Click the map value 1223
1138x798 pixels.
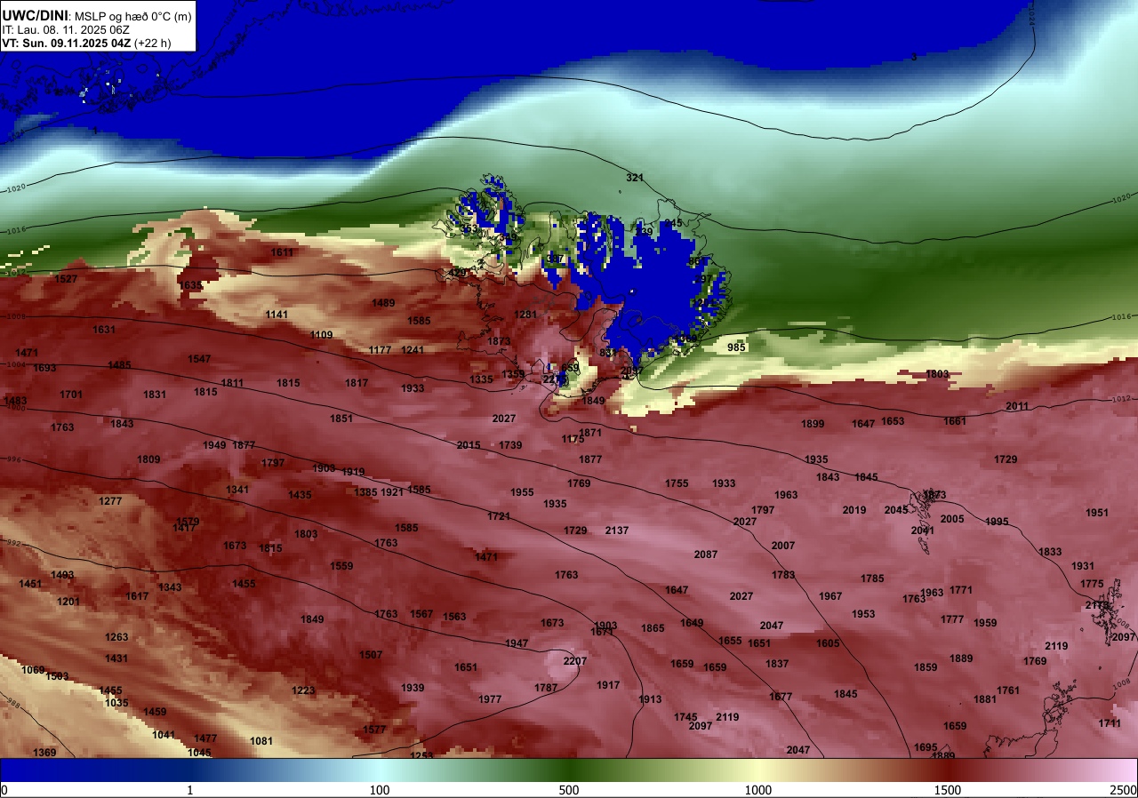point(303,690)
